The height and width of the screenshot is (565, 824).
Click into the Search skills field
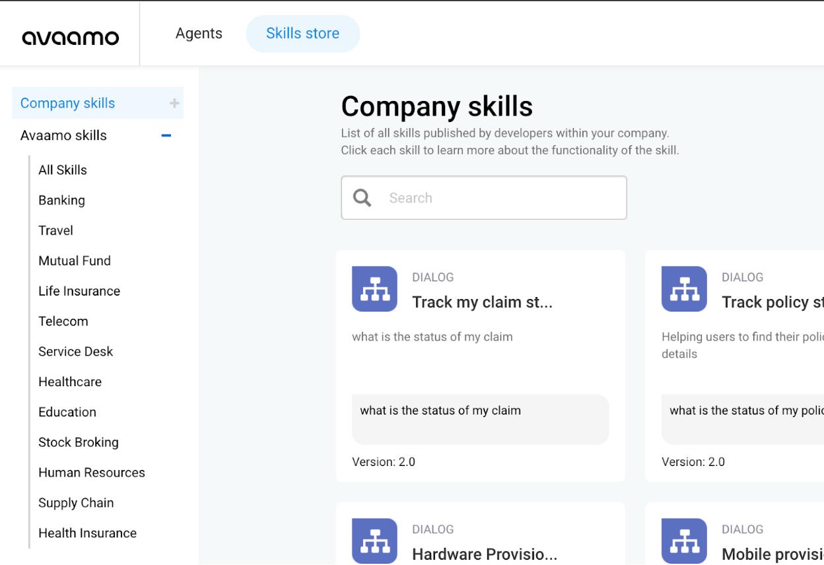(502, 198)
